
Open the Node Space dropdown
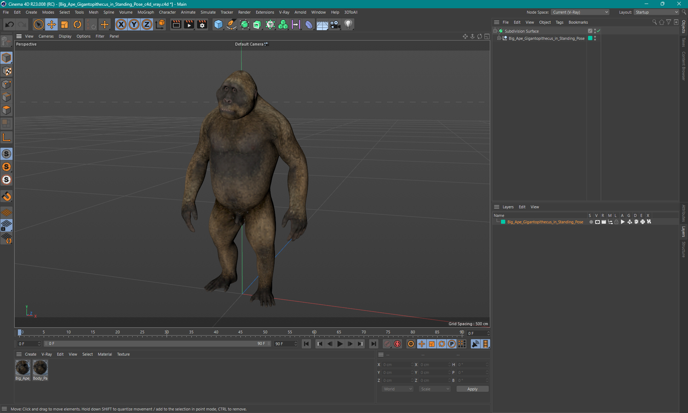[580, 12]
